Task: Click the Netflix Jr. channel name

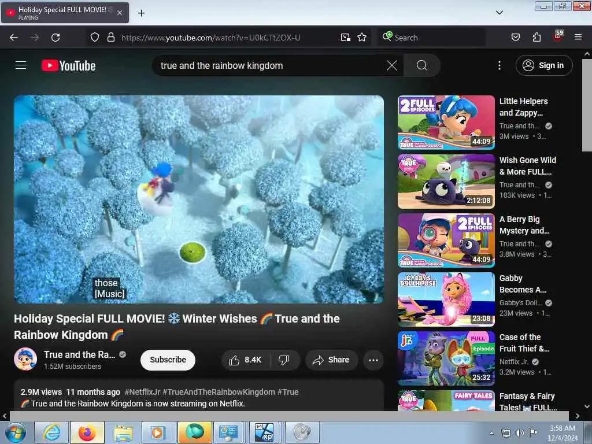Action: tap(514, 362)
